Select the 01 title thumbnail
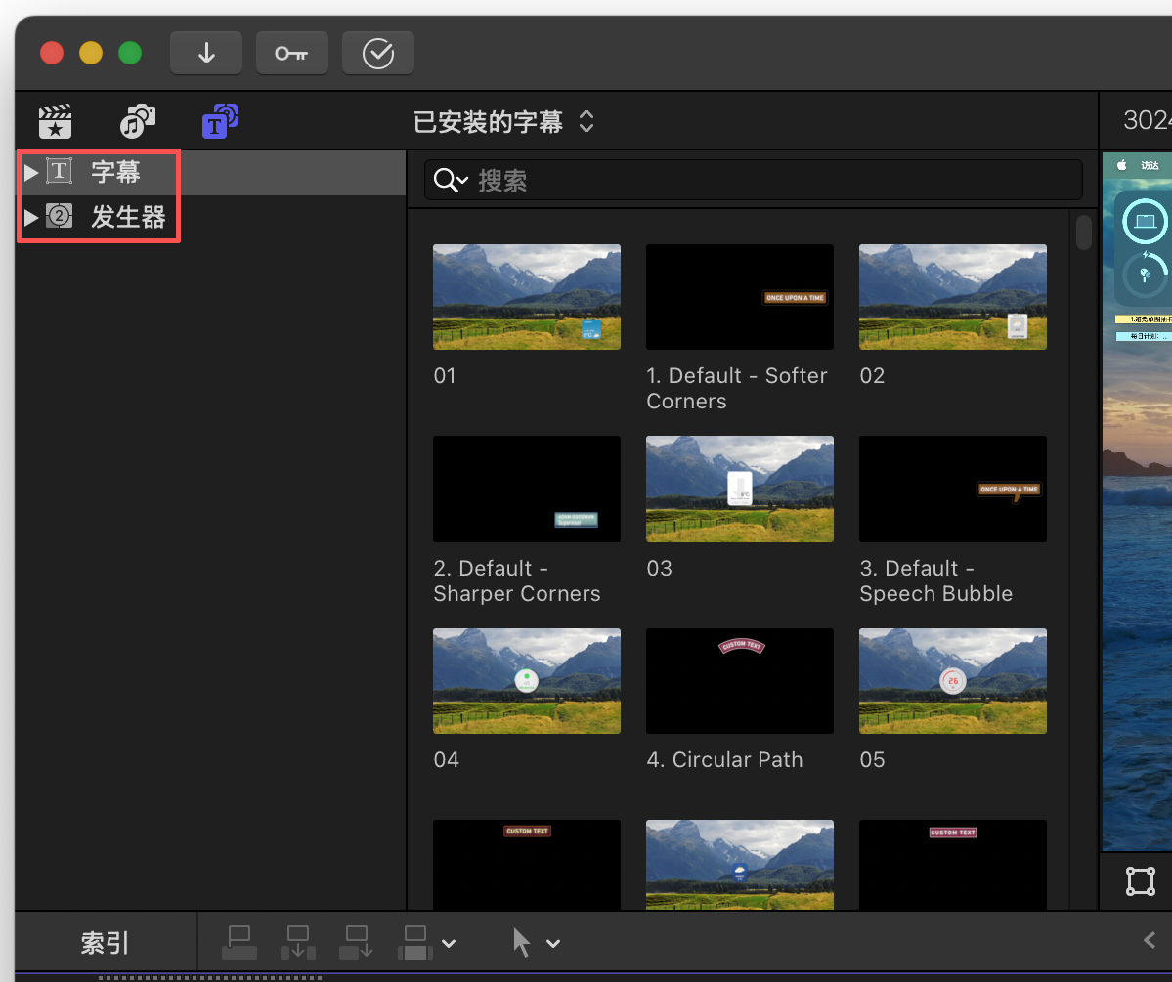The width and height of the screenshot is (1172, 982). tap(527, 297)
